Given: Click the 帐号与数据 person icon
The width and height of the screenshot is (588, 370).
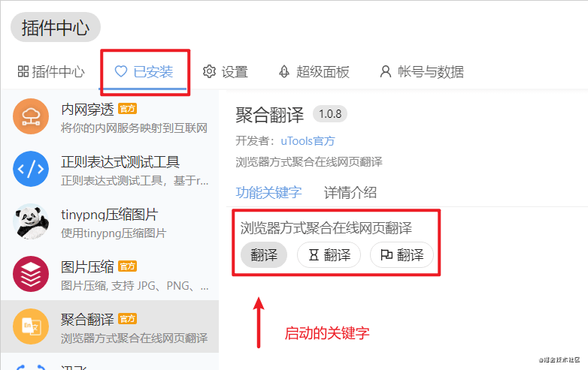Looking at the screenshot, I should [386, 71].
